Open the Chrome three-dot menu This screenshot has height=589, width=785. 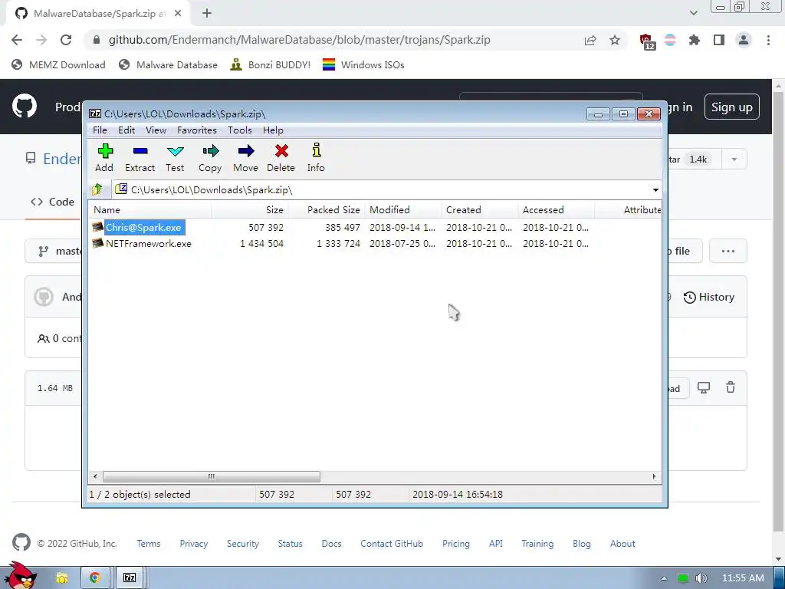click(x=768, y=40)
